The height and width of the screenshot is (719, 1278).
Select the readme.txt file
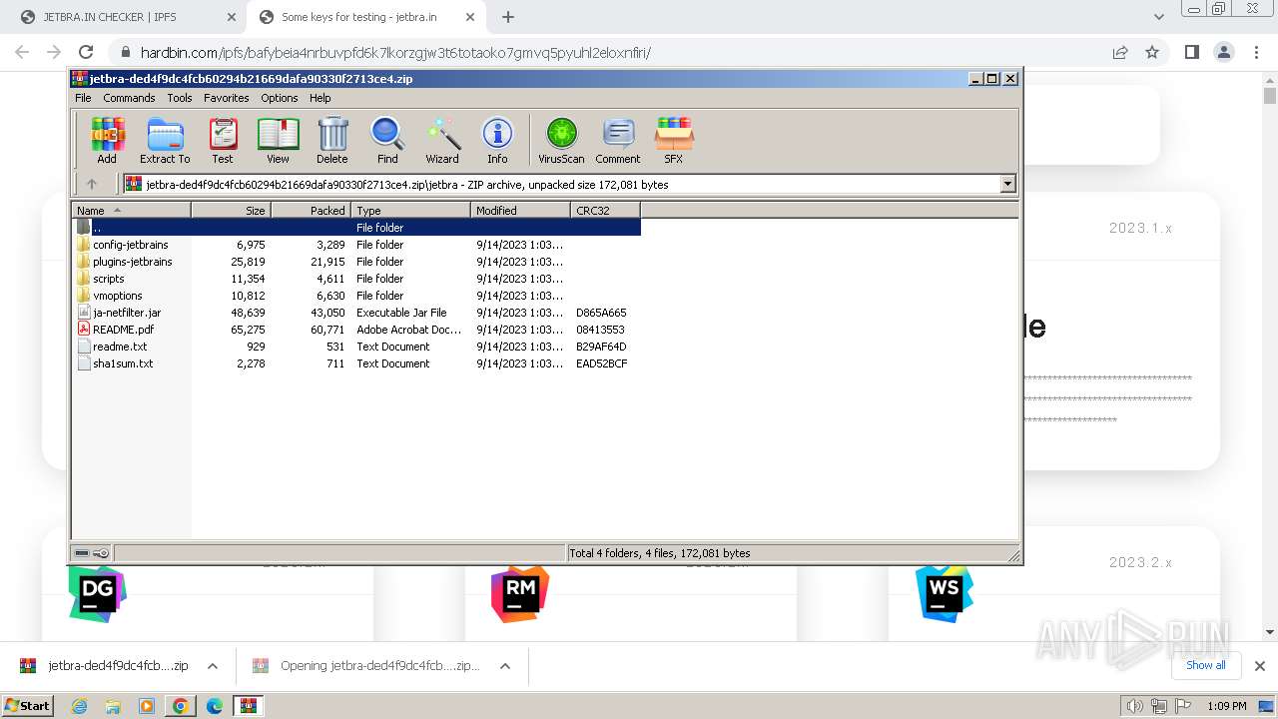(120, 347)
